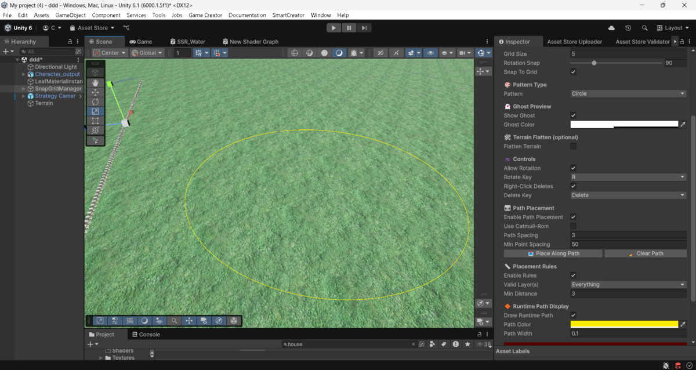696x370 pixels.
Task: Select the Move tool in scene toolbar
Action: (95, 92)
